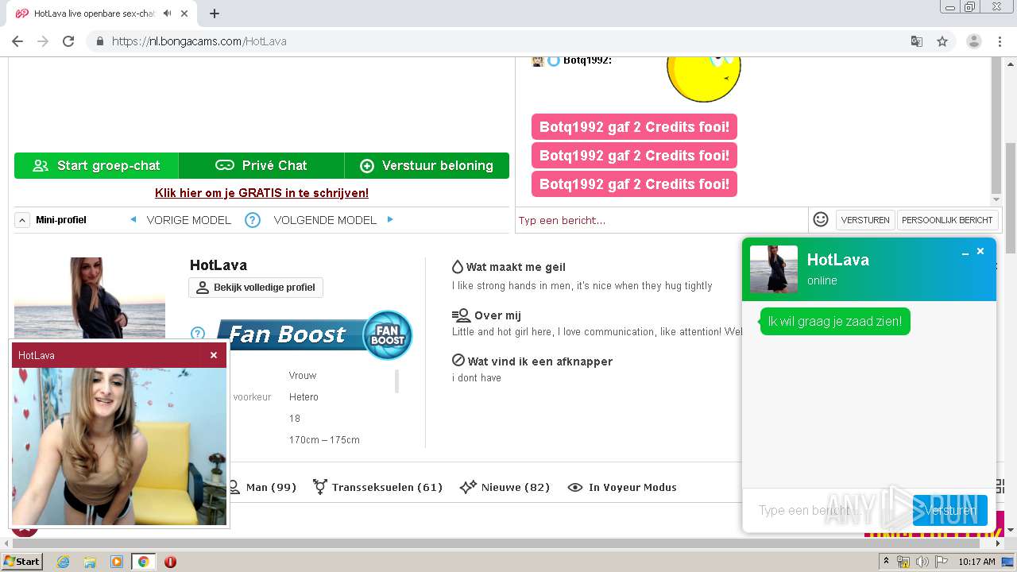Click VERSTUREN chat button
1017x572 pixels.
pyautogui.click(x=865, y=220)
